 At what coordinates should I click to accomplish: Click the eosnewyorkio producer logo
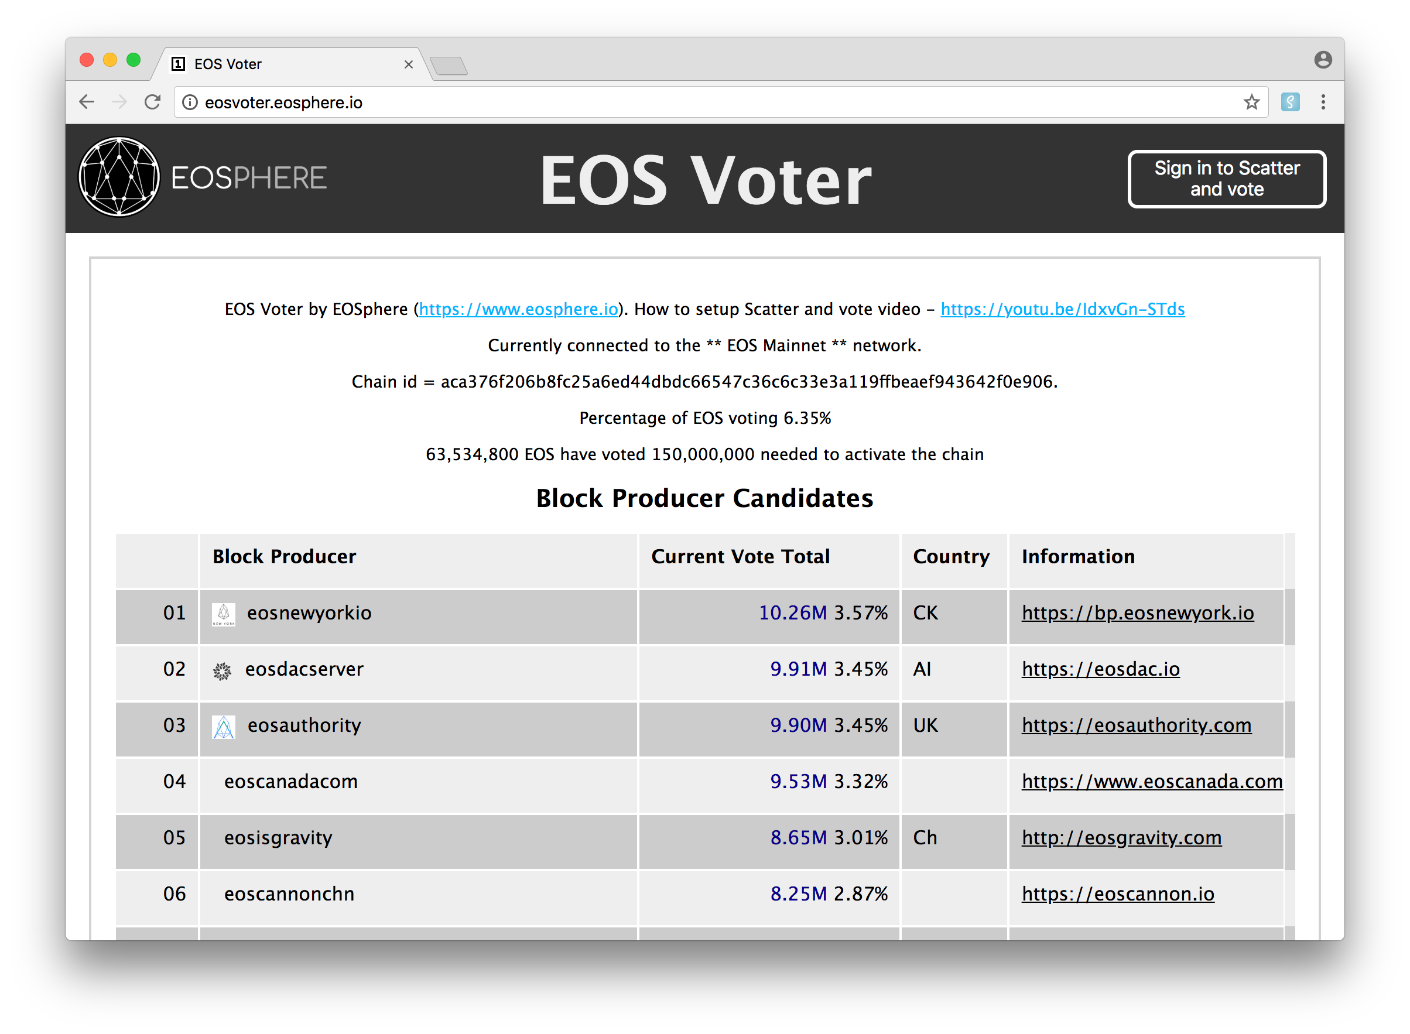(224, 614)
